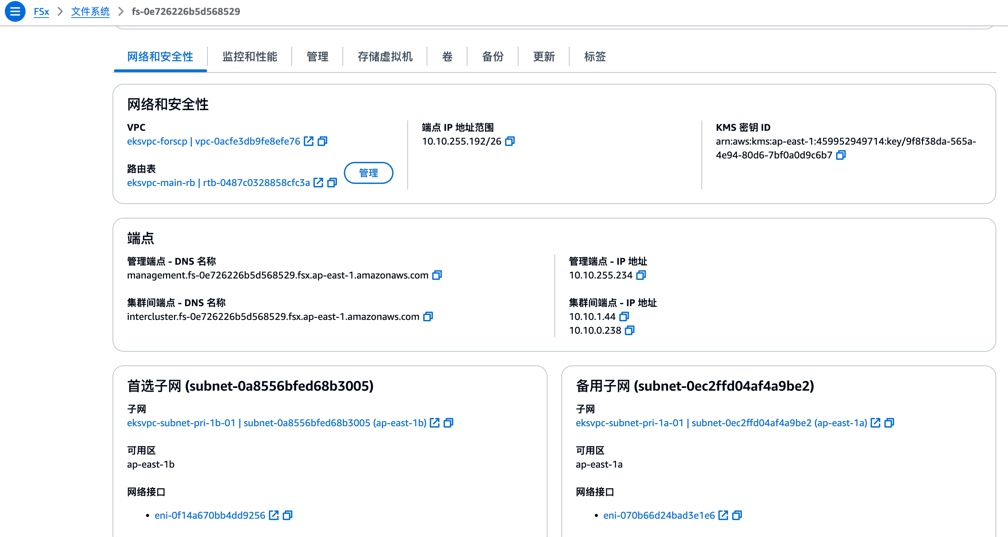Copy management endpoint DNS name
The width and height of the screenshot is (1008, 537).
tap(437, 275)
